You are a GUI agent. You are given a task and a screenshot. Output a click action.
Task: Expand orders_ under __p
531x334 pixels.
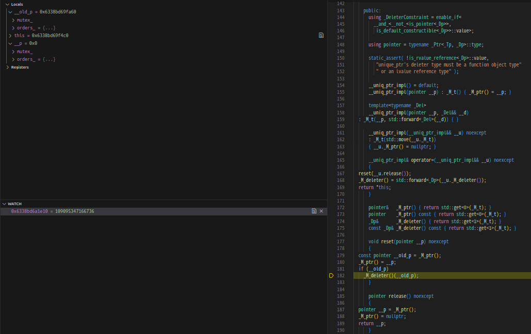click(13, 59)
